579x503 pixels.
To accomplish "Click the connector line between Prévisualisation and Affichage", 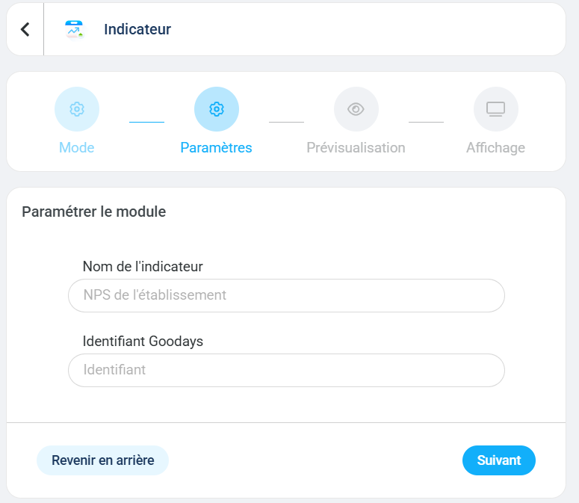I will coord(426,122).
